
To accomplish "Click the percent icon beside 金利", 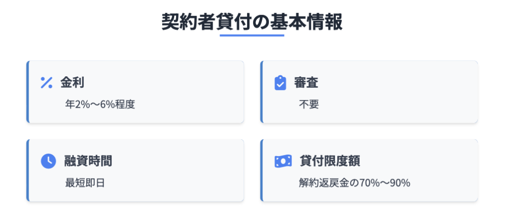I will [46, 83].
